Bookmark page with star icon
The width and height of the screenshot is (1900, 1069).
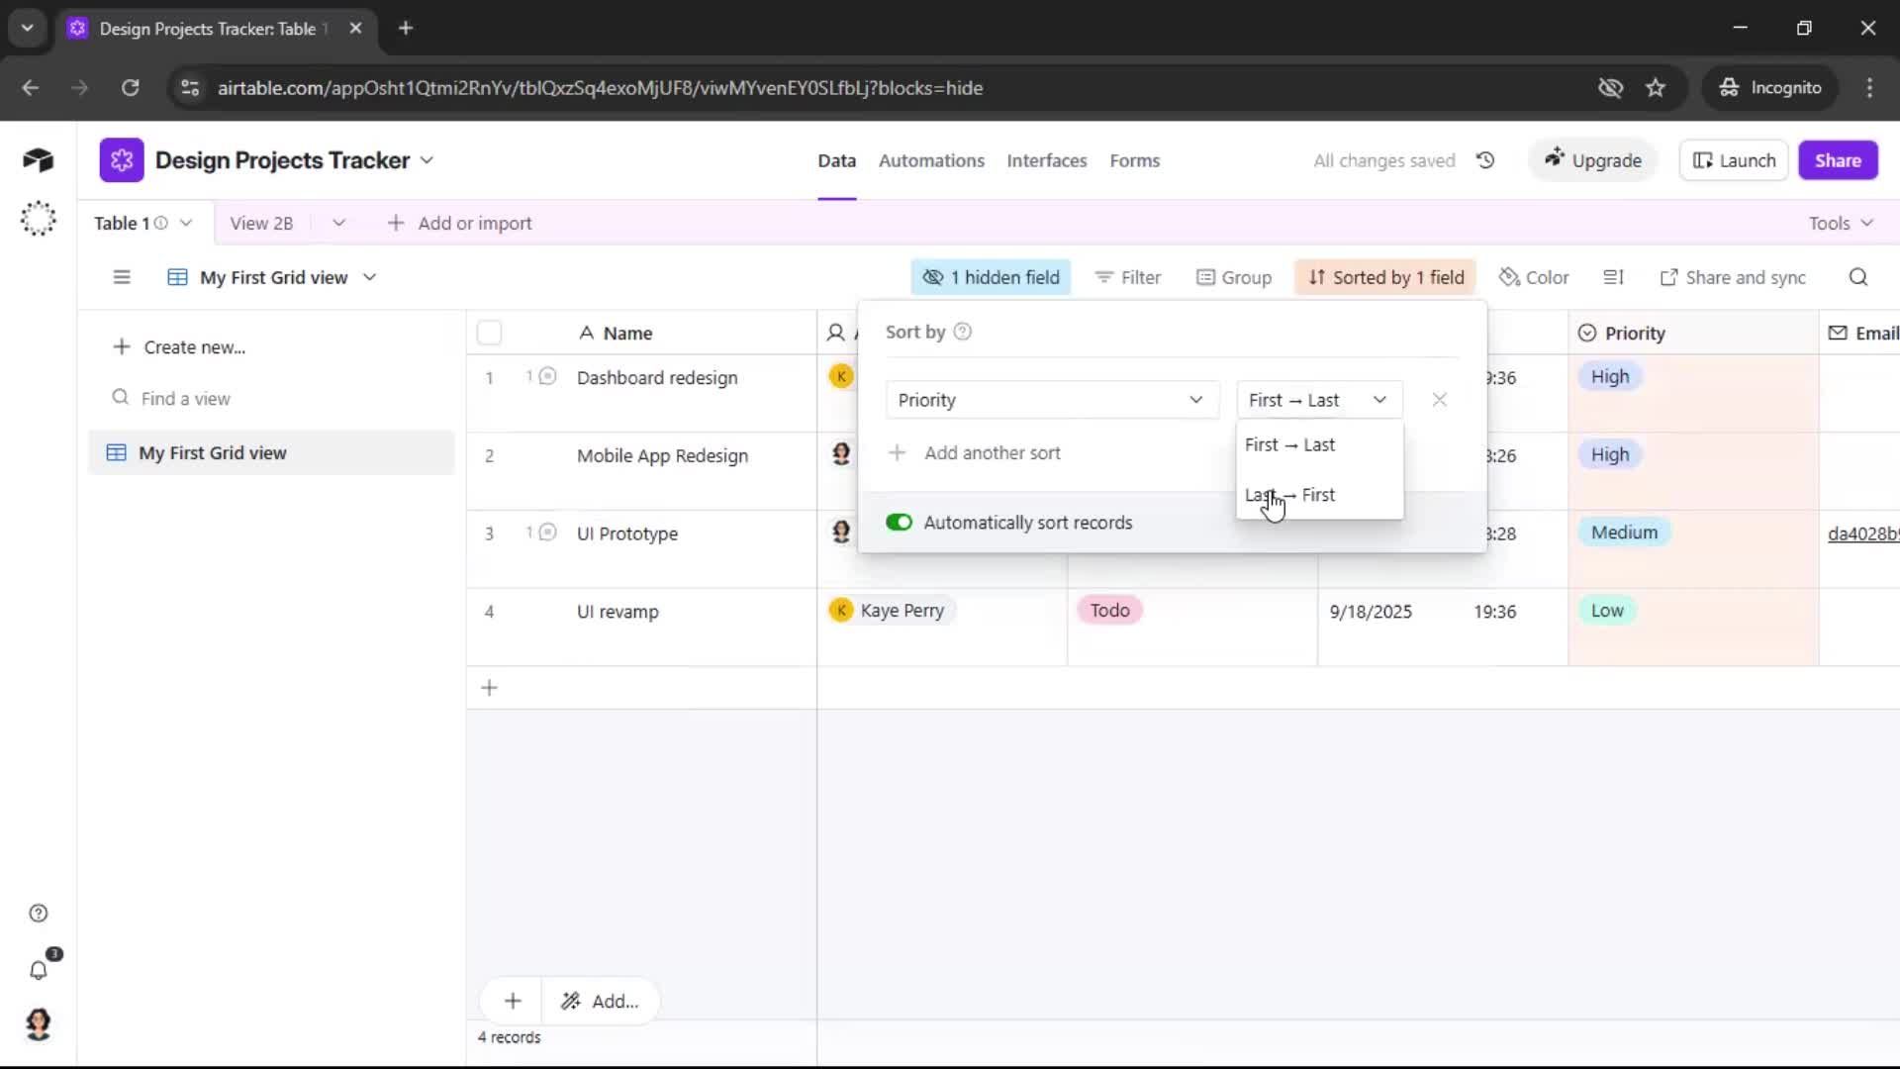tap(1656, 88)
